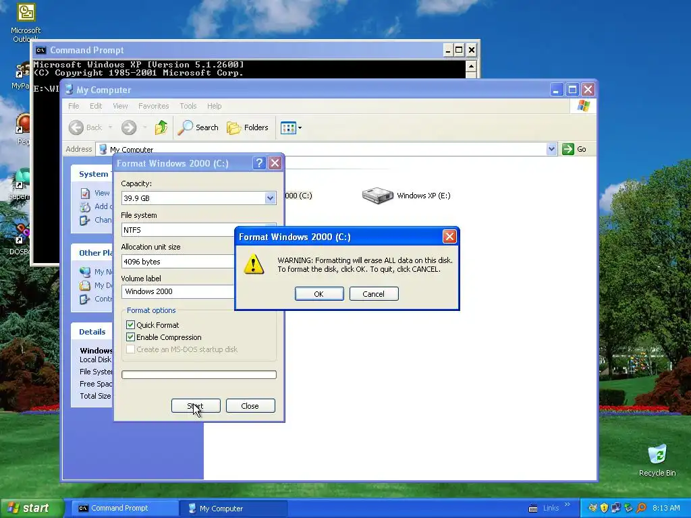Open the Capacity dropdown showing 39.9 GB

[x=270, y=198]
